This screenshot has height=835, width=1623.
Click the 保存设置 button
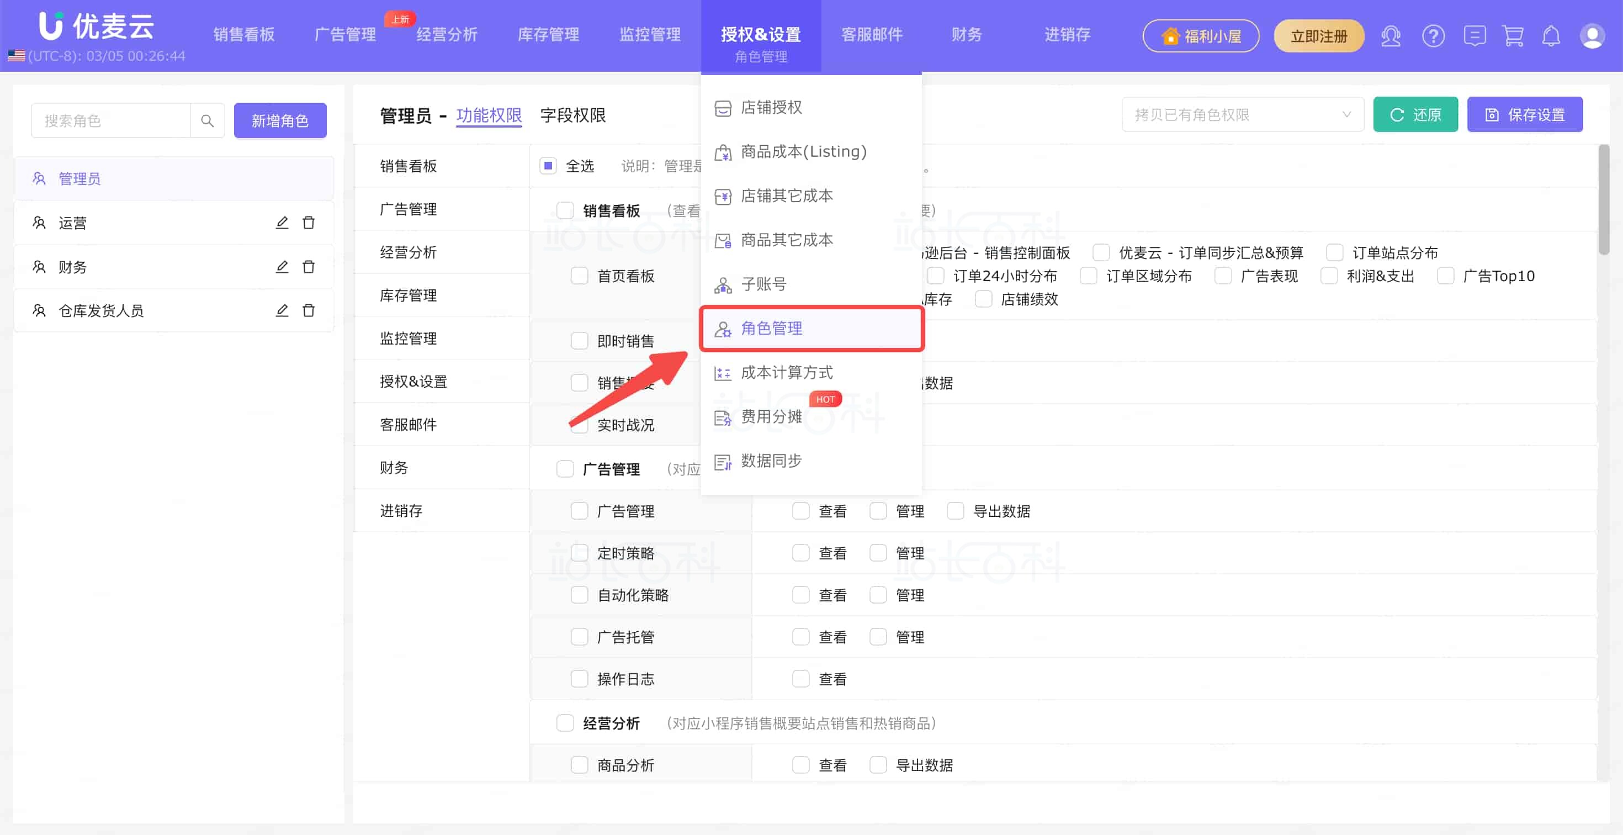click(x=1524, y=115)
